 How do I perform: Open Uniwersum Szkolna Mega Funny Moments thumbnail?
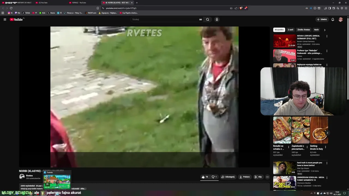pyautogui.click(x=284, y=182)
